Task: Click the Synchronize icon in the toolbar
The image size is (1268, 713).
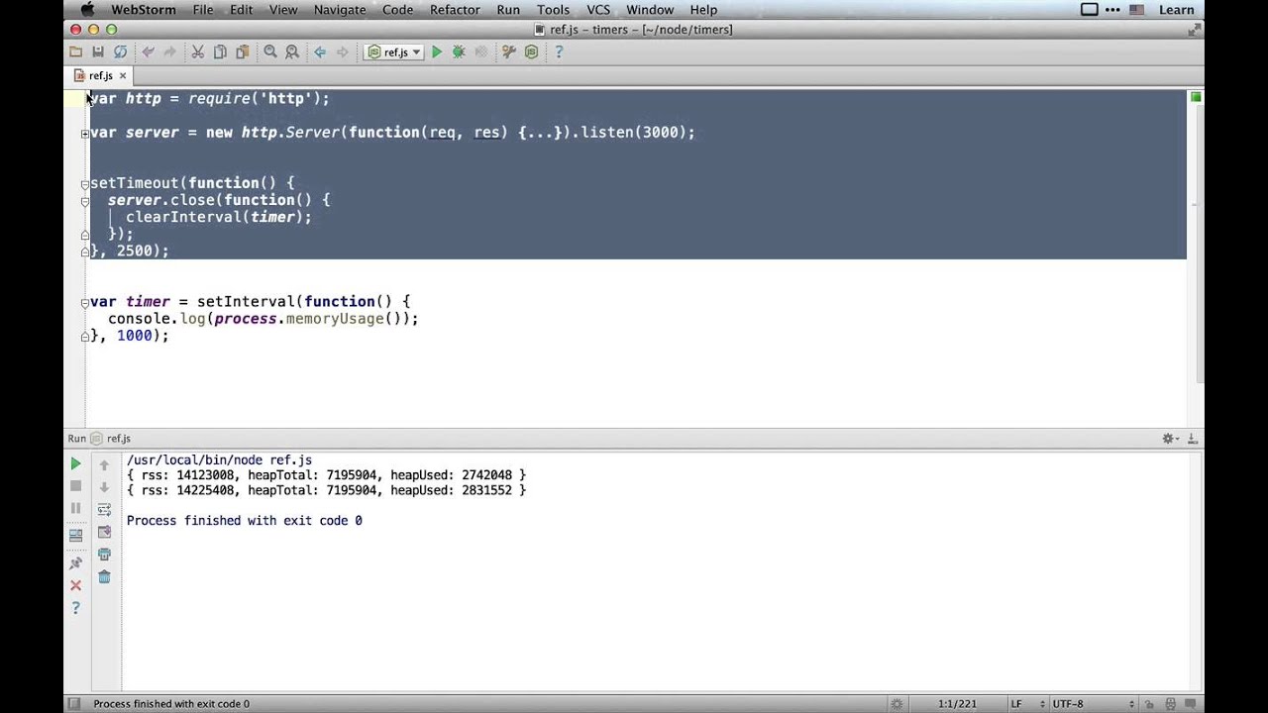Action: coord(120,52)
